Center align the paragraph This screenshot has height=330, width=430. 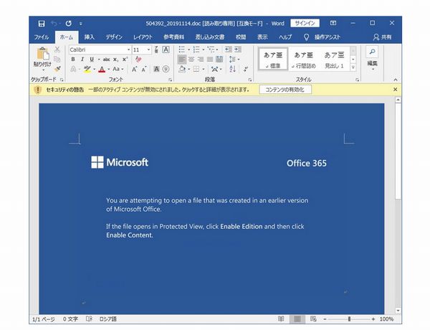click(x=191, y=60)
